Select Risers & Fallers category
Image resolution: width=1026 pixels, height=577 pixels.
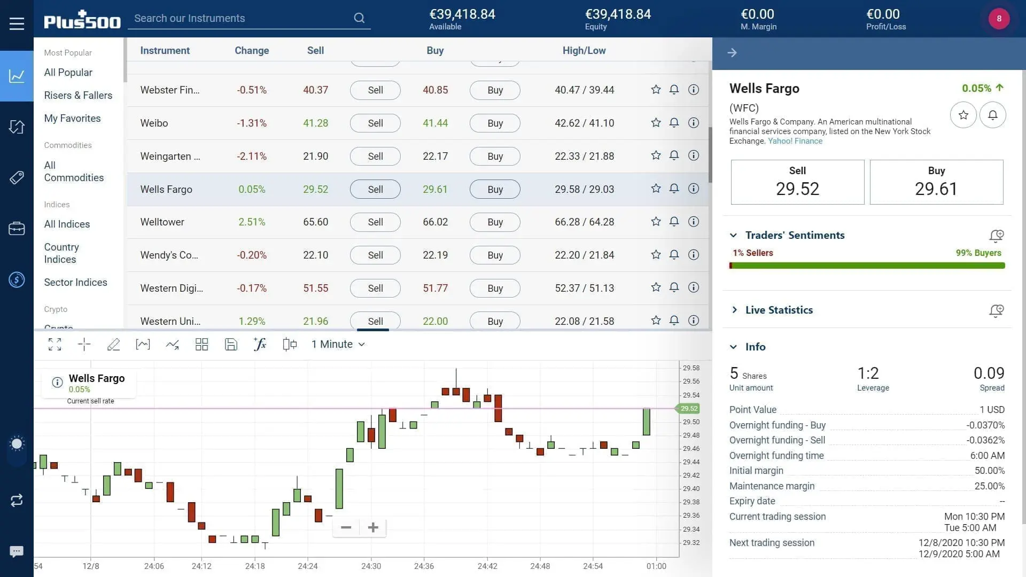(78, 95)
